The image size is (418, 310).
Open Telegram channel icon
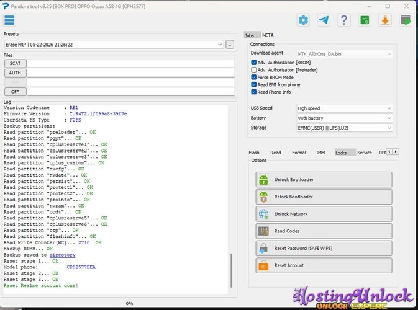324,20
